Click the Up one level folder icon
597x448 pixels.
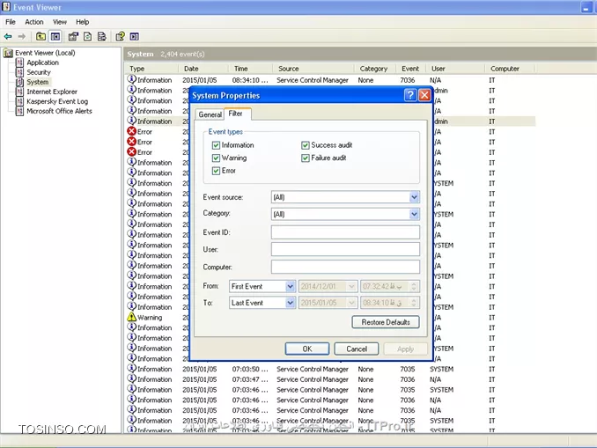pyautogui.click(x=41, y=37)
